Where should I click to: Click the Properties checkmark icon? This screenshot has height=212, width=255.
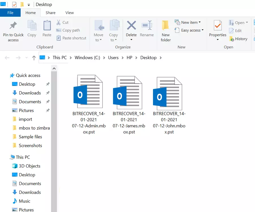click(x=218, y=25)
